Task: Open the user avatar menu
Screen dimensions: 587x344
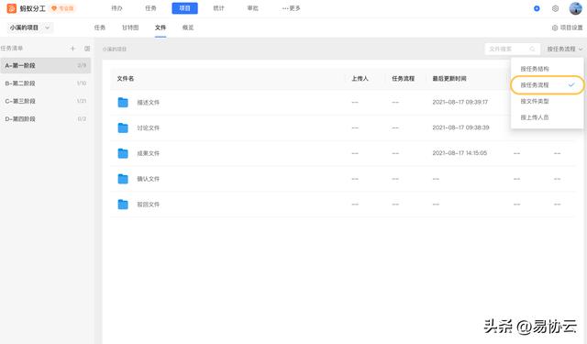Action: coord(575,8)
